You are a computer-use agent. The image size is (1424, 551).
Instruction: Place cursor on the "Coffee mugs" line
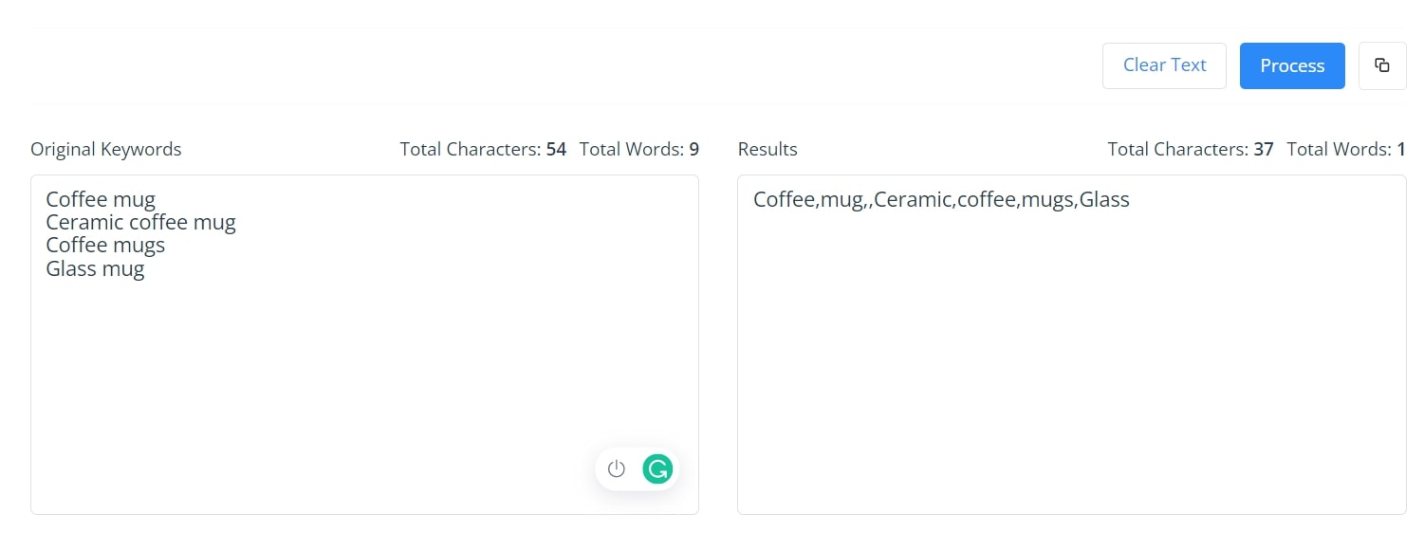tap(105, 245)
